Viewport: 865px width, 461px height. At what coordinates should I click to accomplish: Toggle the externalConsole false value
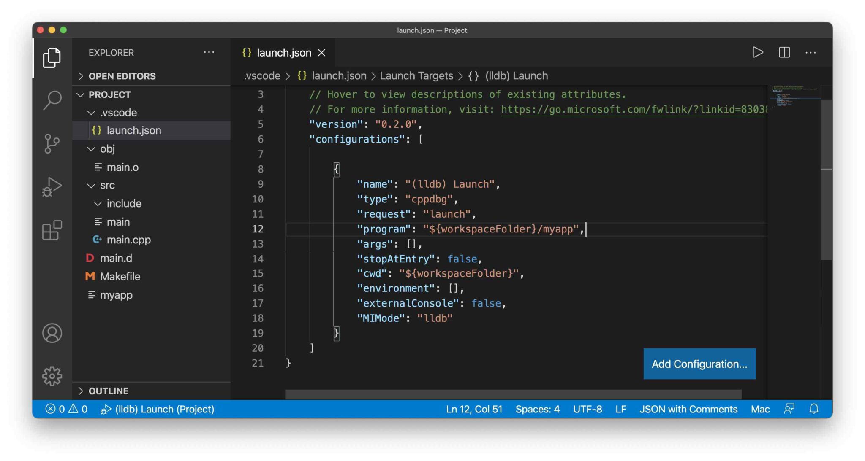tap(486, 303)
